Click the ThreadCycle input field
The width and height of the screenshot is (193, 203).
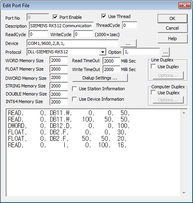coord(129,25)
